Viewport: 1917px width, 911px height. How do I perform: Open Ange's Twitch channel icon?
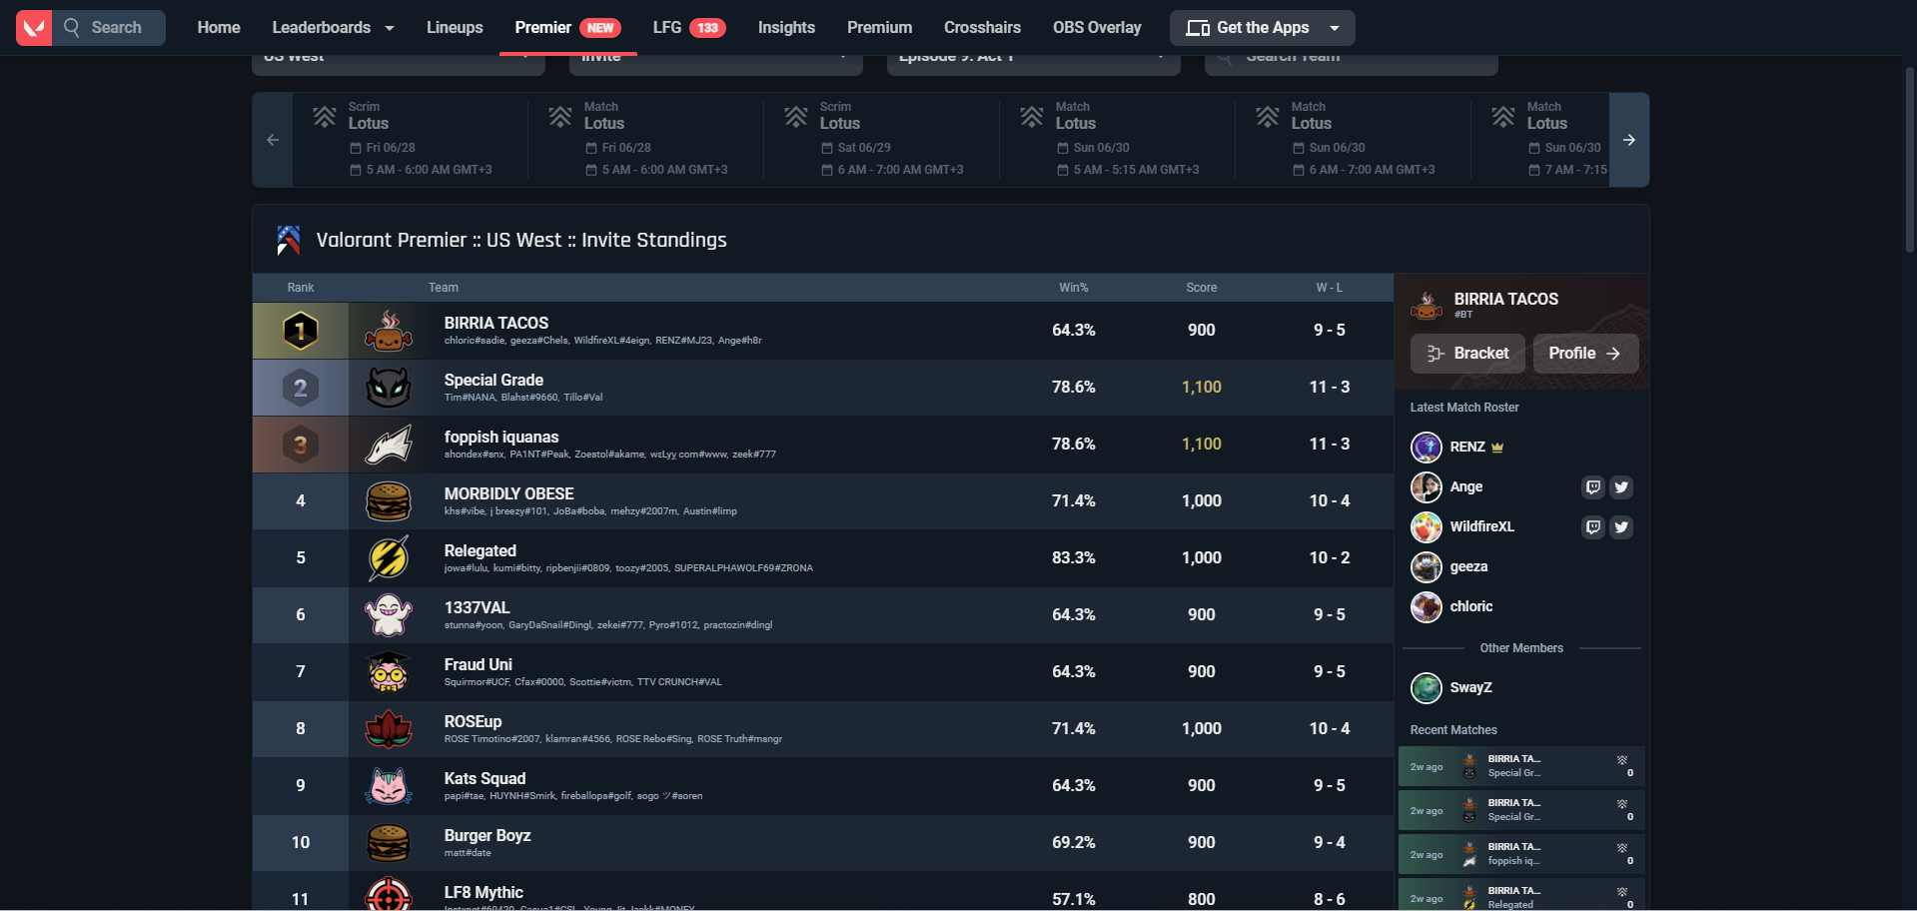tap(1593, 487)
